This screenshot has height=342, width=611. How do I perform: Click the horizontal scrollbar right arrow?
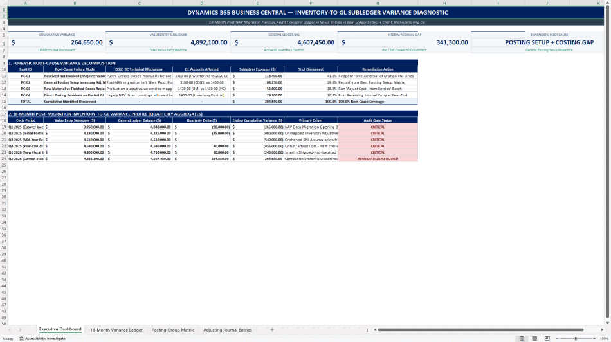602,330
